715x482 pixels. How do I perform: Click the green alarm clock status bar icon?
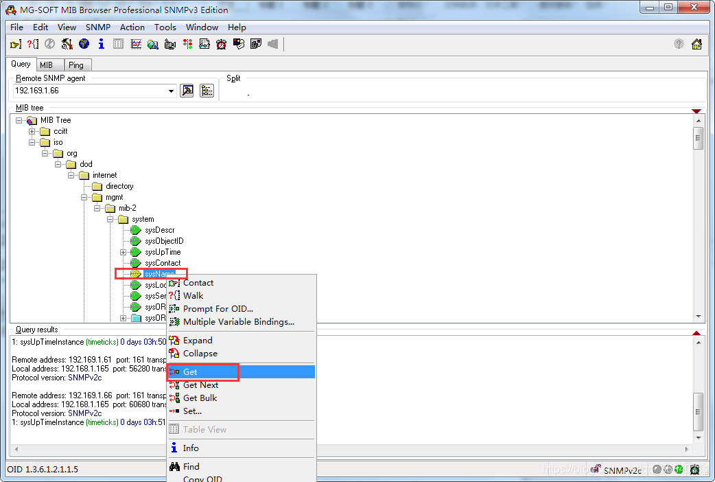(x=695, y=469)
